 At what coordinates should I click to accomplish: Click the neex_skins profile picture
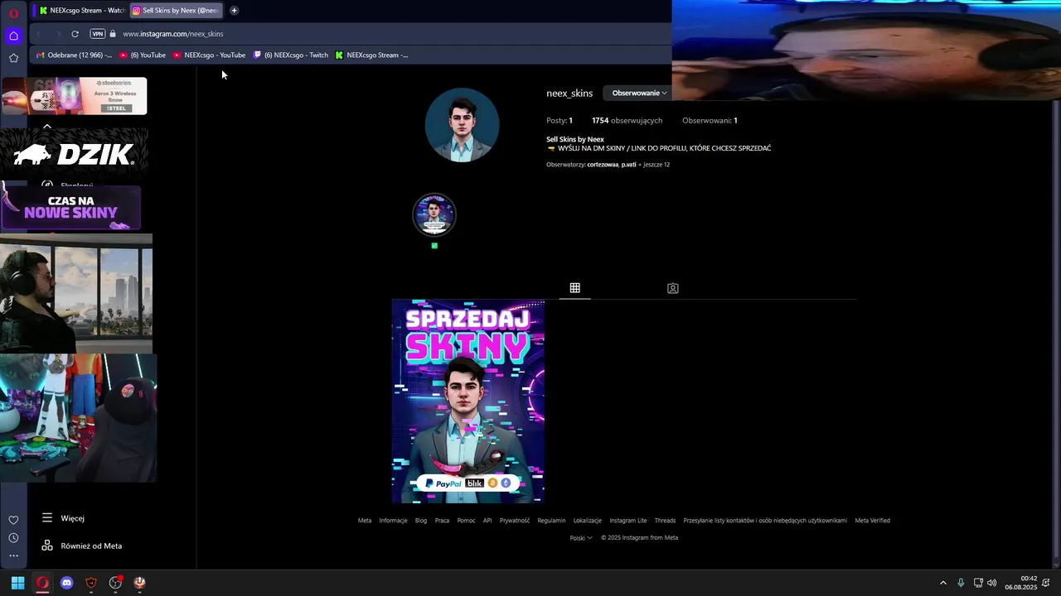(462, 125)
